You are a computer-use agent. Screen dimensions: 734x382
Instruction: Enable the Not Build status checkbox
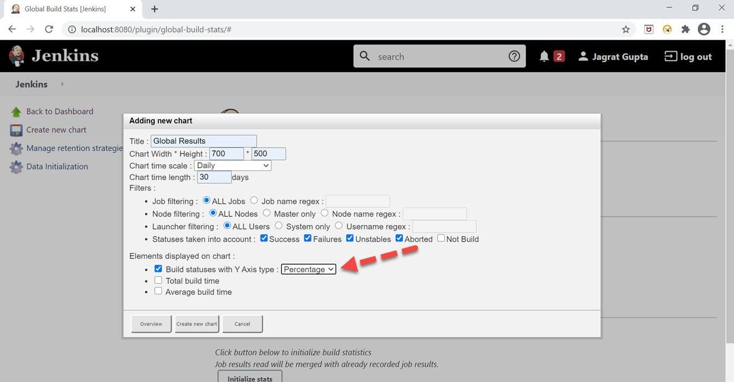[x=441, y=238]
